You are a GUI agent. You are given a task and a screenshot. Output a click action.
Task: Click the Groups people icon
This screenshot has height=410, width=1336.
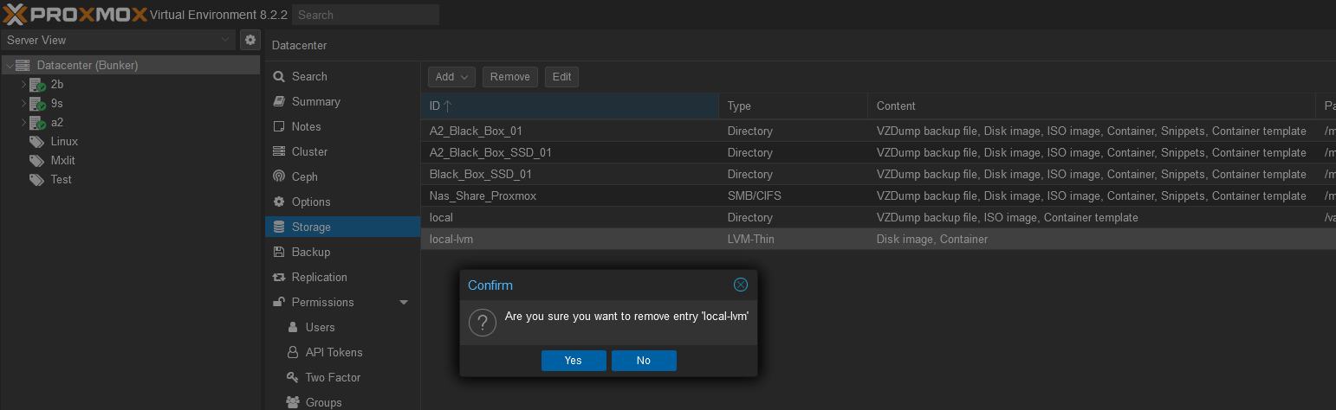(x=293, y=402)
